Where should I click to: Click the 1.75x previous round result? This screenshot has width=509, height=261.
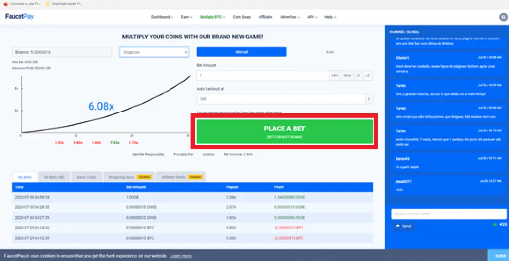[133, 143]
